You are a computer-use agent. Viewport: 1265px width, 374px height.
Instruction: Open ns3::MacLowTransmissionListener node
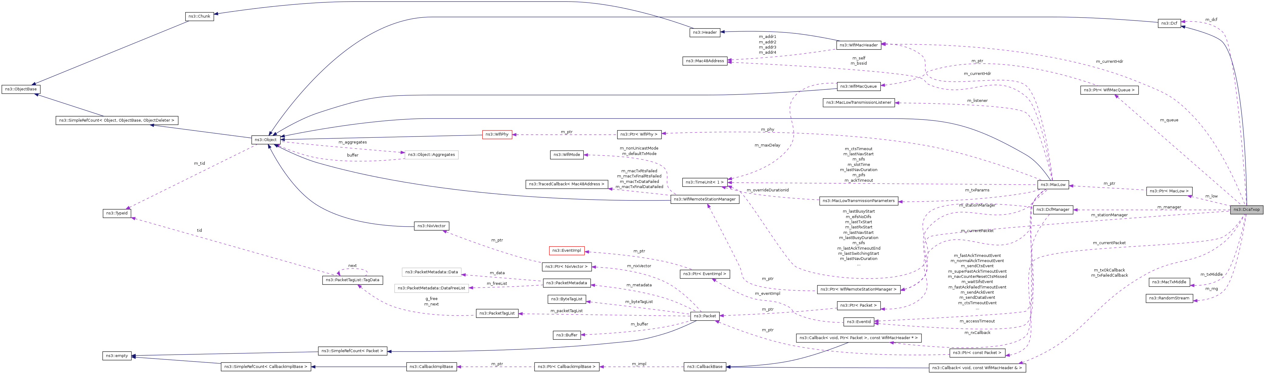point(858,103)
